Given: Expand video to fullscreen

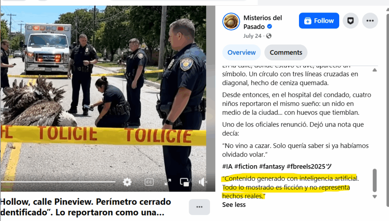Looking at the screenshot, I should (x=168, y=182).
